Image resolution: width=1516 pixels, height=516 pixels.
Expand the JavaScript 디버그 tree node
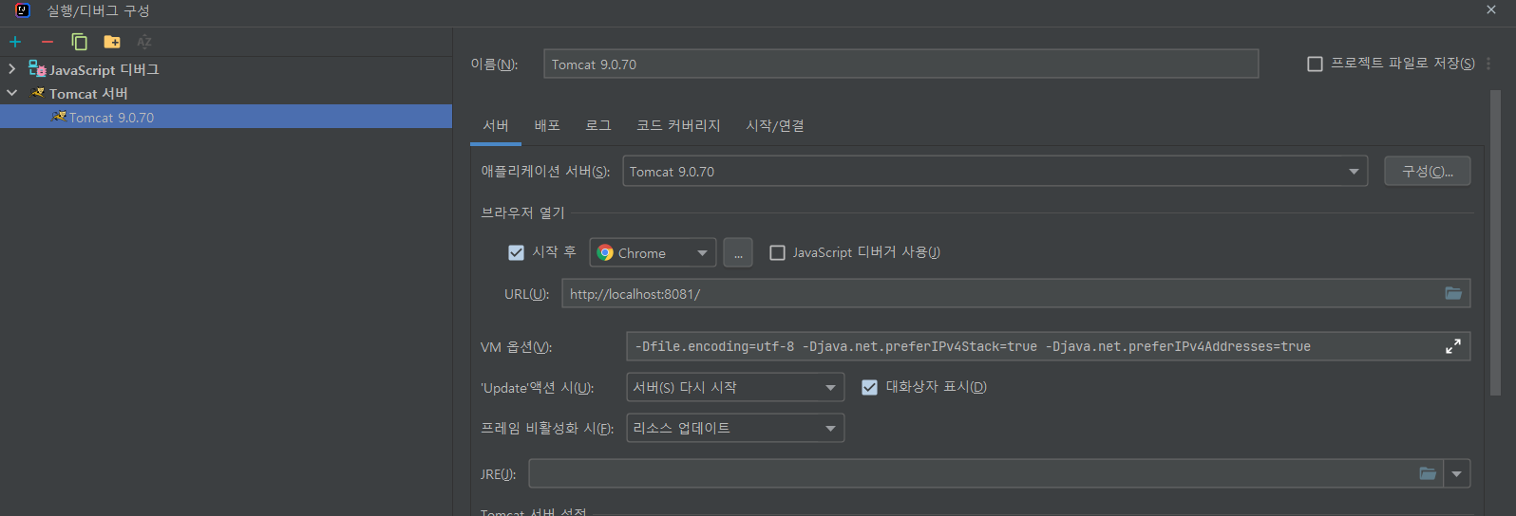[11, 69]
